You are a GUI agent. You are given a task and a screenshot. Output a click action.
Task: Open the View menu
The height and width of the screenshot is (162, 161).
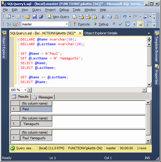[25, 10]
